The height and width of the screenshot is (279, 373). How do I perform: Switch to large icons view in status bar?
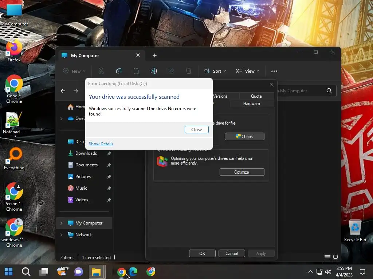[x=335, y=257]
